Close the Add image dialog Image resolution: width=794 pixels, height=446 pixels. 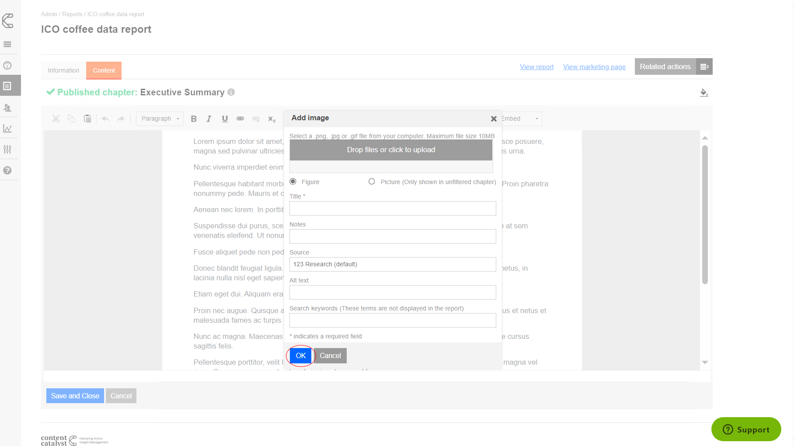494,118
